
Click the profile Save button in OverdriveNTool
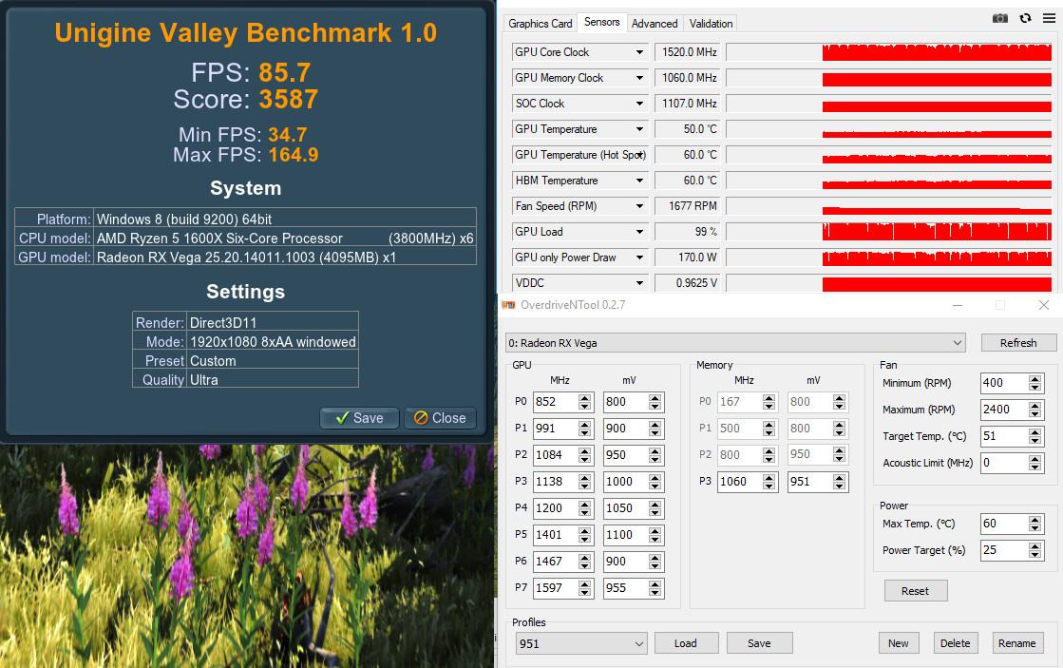click(x=759, y=643)
